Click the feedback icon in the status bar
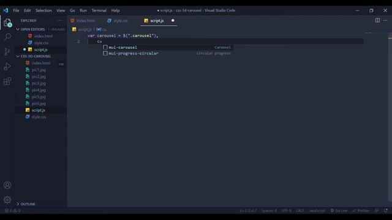The image size is (392, 220). pos(377,210)
